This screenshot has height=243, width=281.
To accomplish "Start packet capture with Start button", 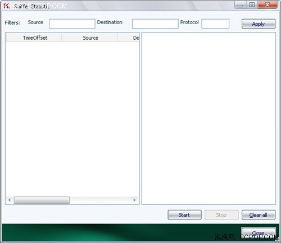I will [x=184, y=215].
